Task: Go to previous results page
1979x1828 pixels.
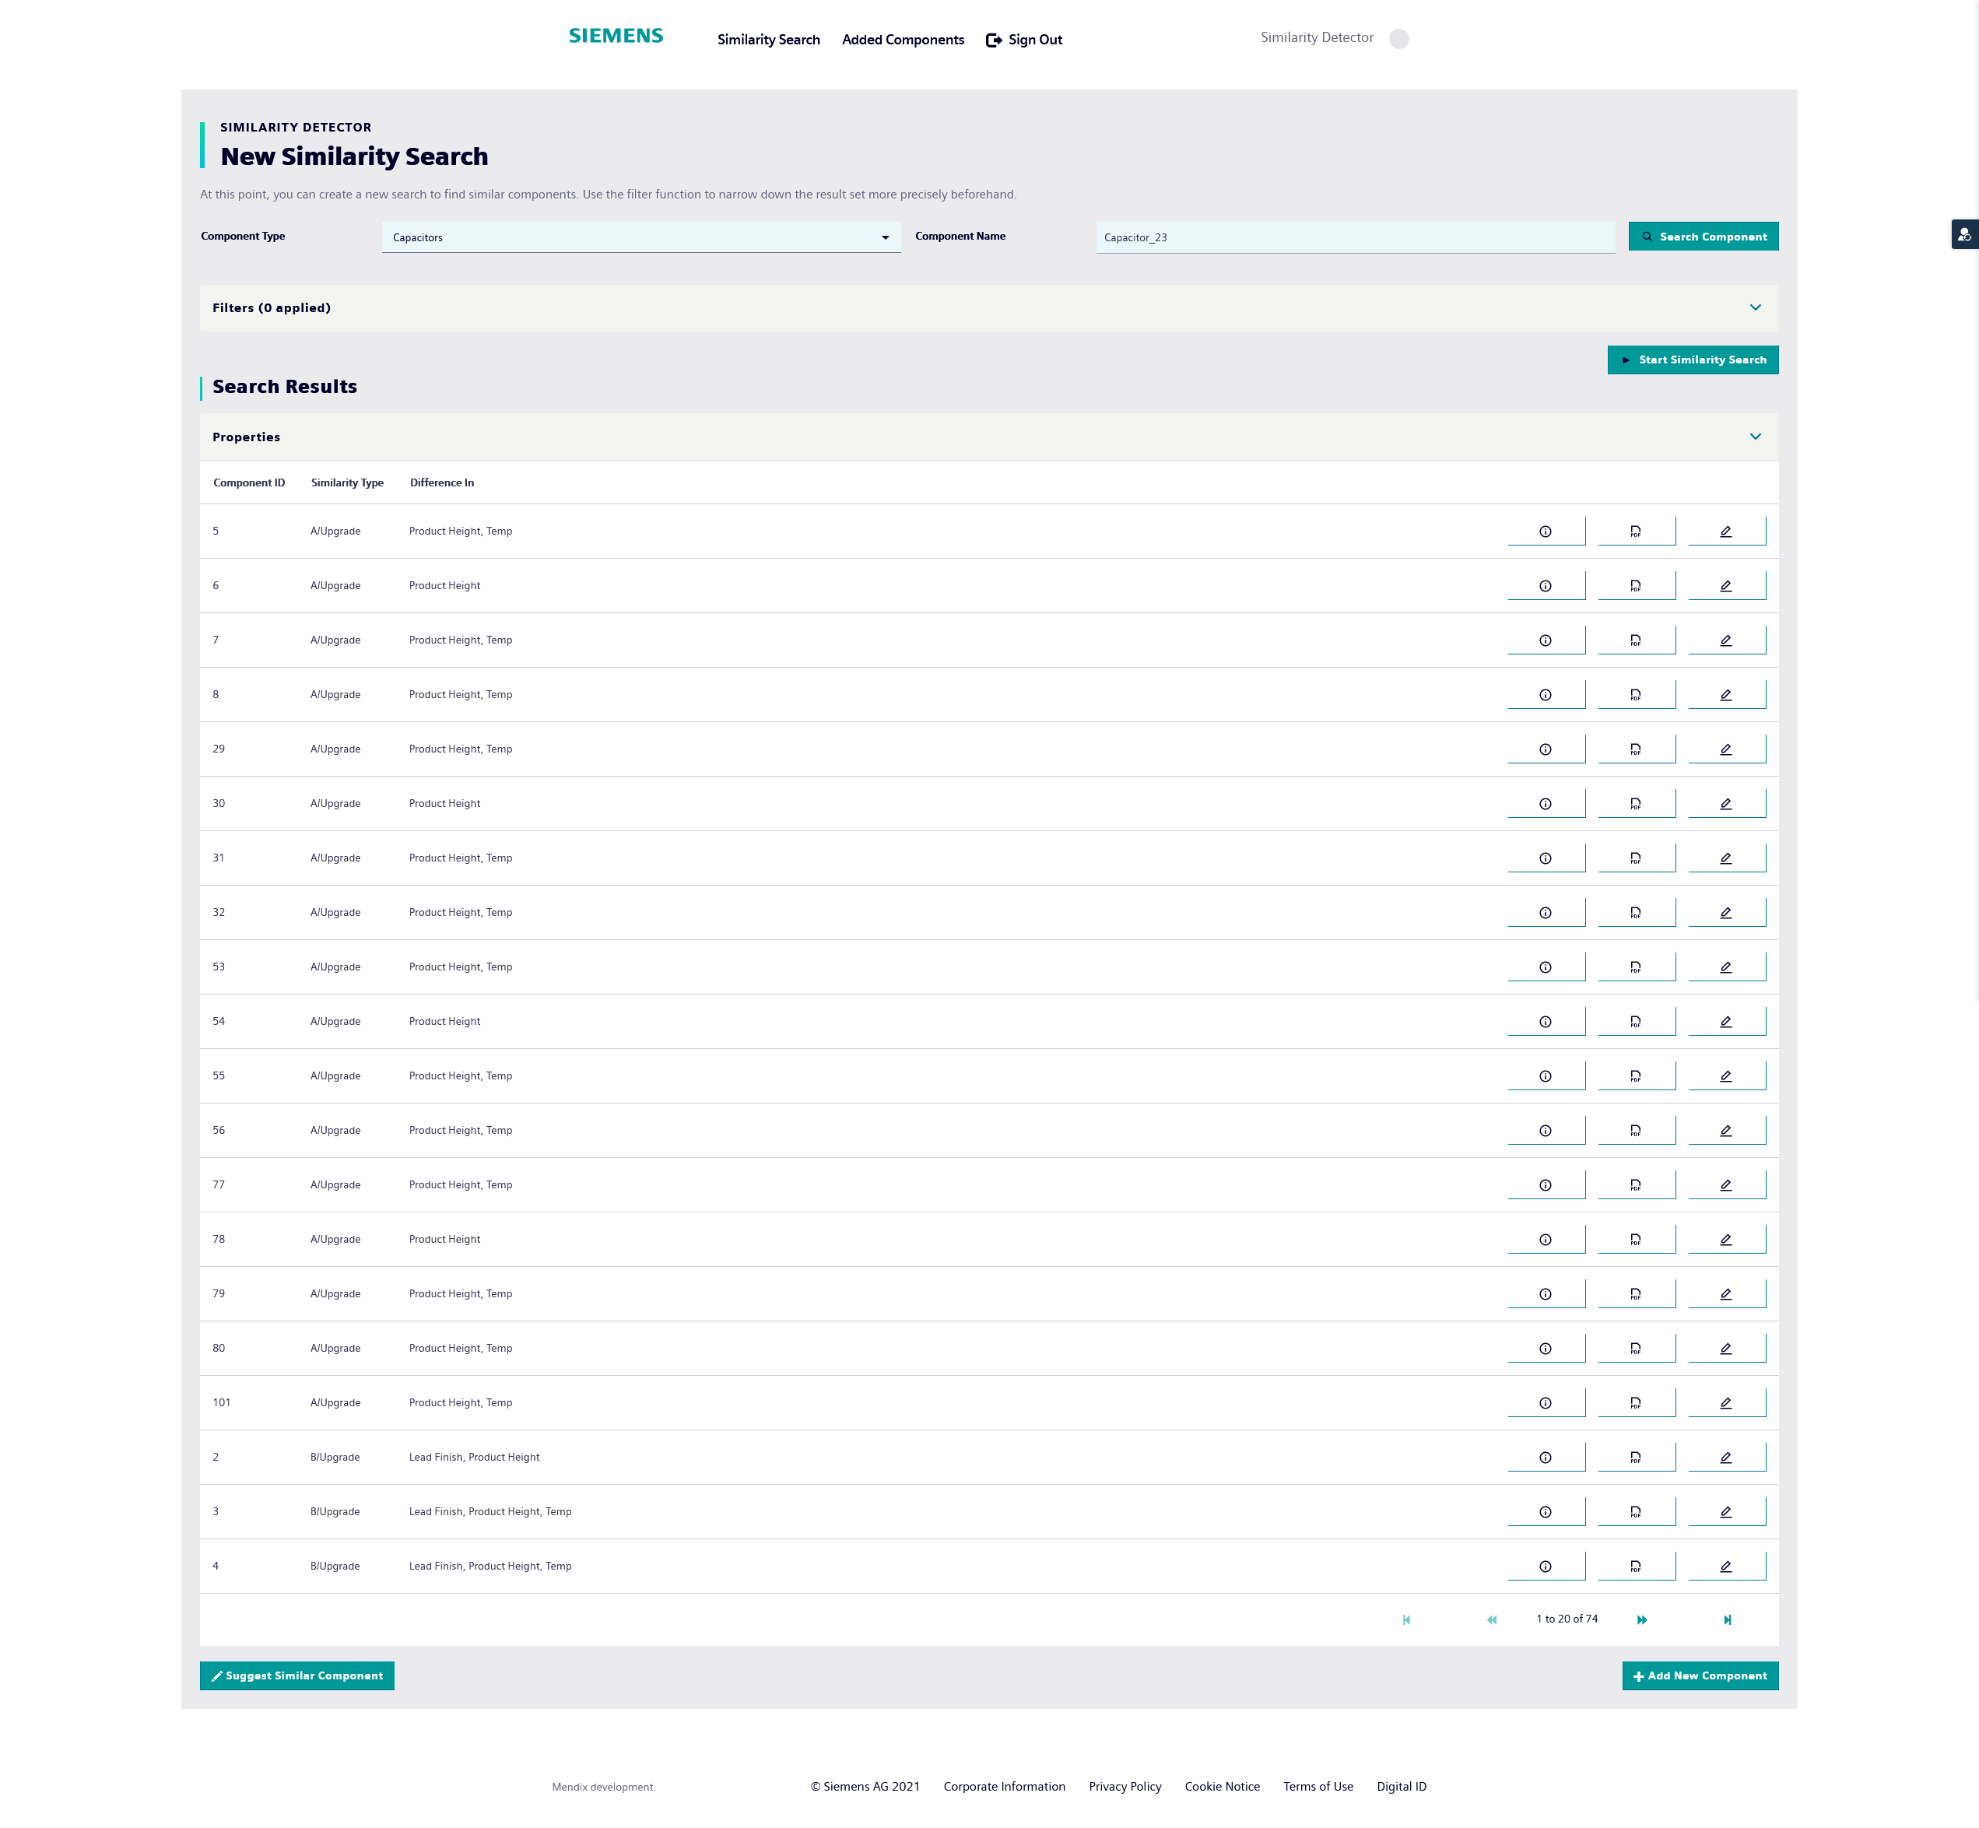Action: pyautogui.click(x=1491, y=1619)
